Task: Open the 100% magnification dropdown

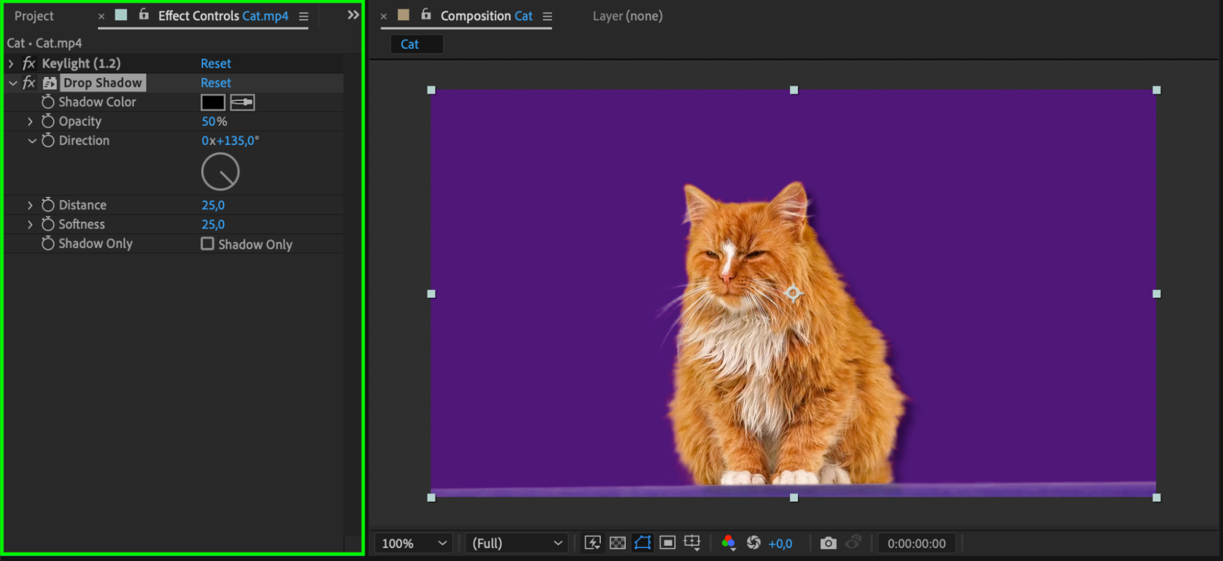Action: coord(414,543)
